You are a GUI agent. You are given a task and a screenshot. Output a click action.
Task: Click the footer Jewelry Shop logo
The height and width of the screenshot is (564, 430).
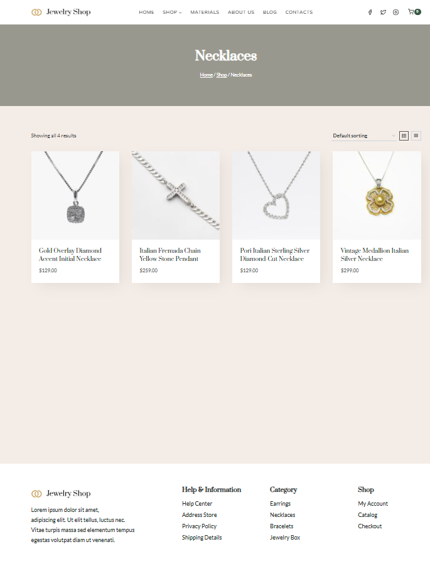(61, 493)
